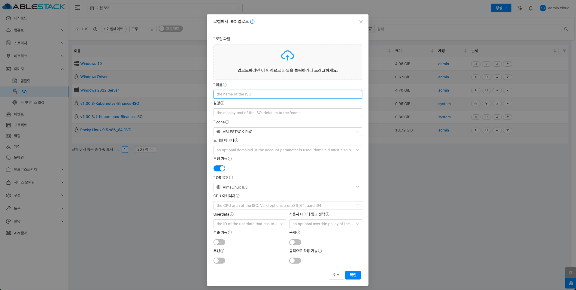
Task: Show info tooltip for 동적으로 확장 가능
Action: tap(320, 251)
